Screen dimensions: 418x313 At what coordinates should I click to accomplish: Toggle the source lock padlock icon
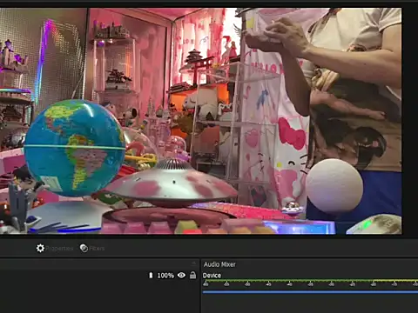pyautogui.click(x=192, y=275)
